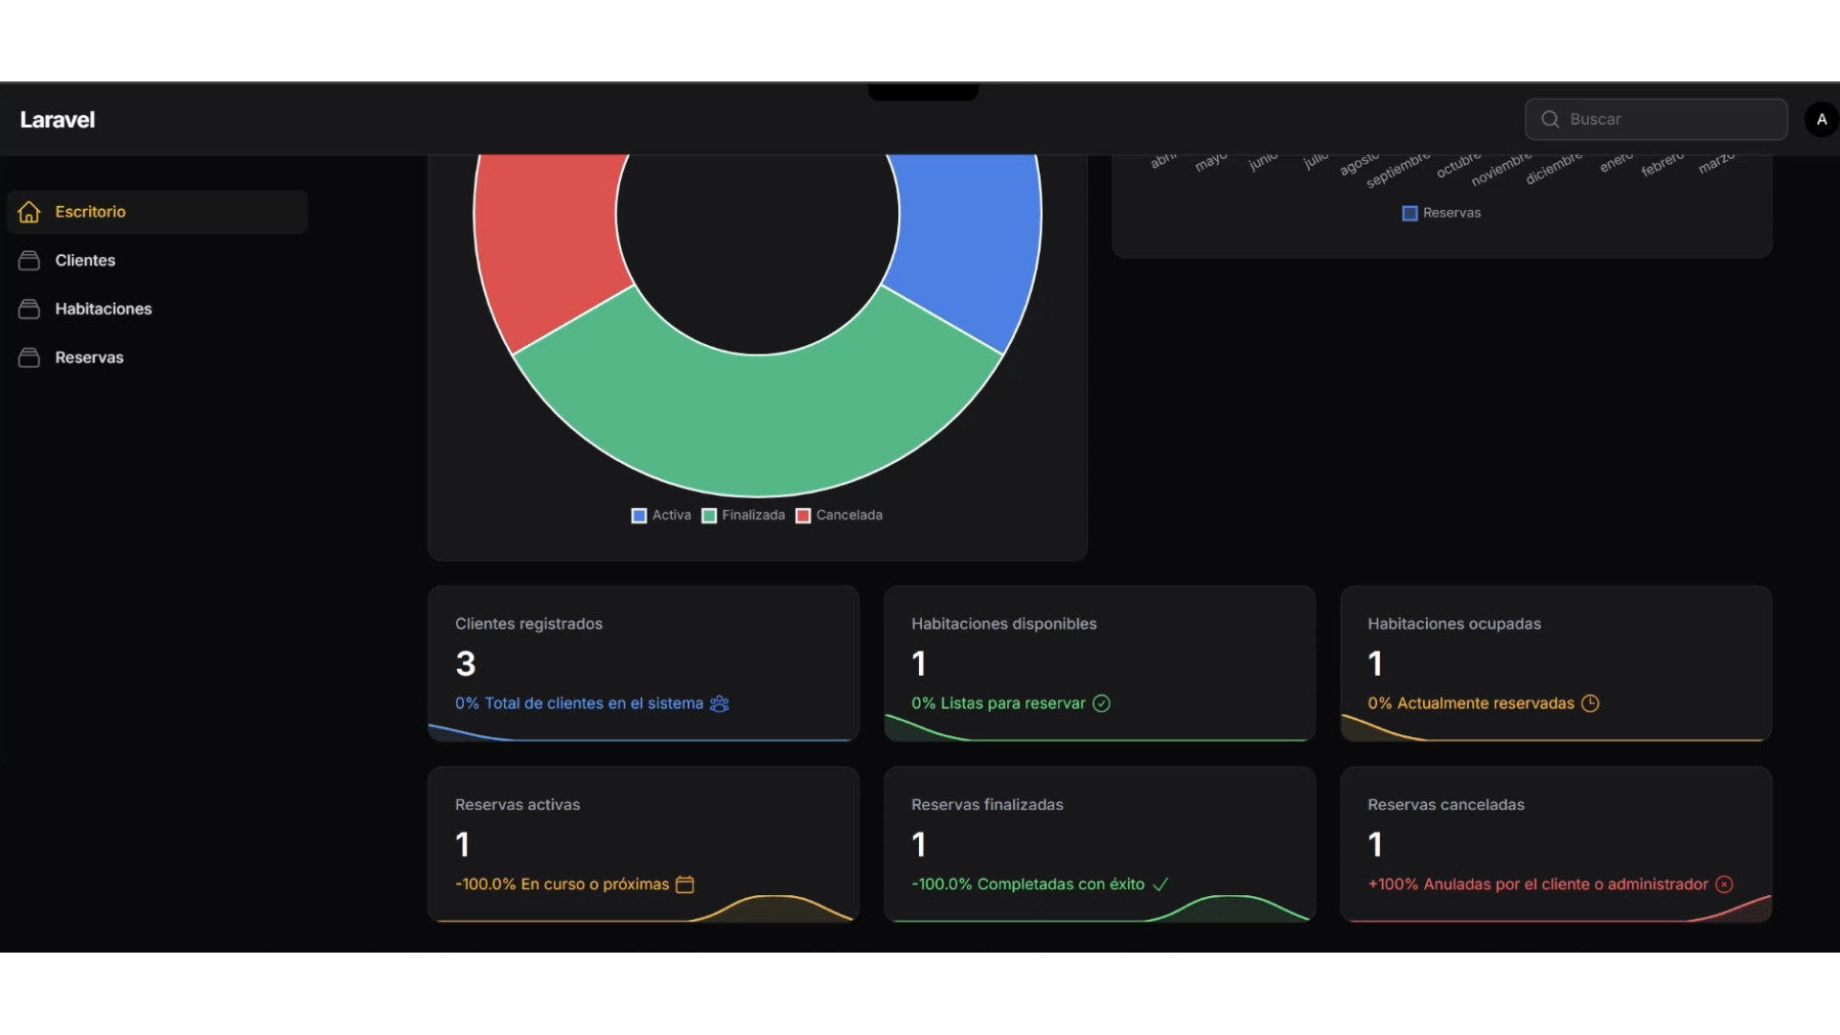1840x1035 pixels.
Task: Click the green Finalizada donut segment
Action: pos(757,426)
